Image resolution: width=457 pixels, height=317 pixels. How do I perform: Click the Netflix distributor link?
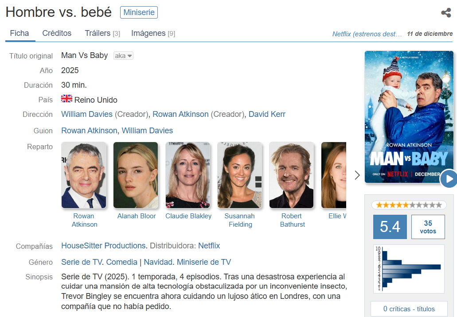point(209,246)
